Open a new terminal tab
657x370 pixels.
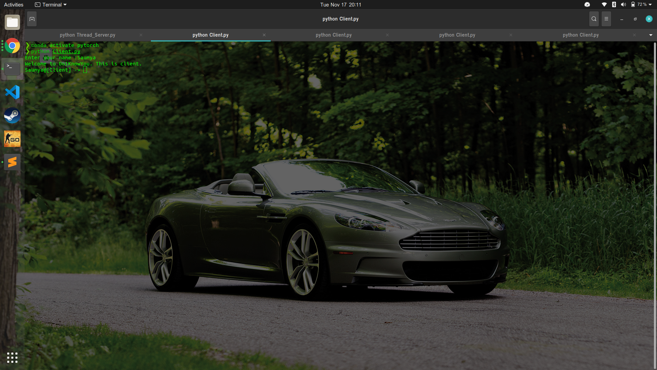click(x=32, y=19)
